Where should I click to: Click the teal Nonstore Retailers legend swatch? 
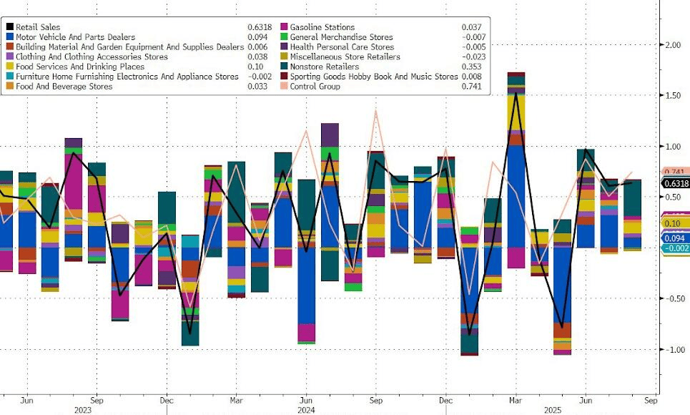(x=285, y=67)
